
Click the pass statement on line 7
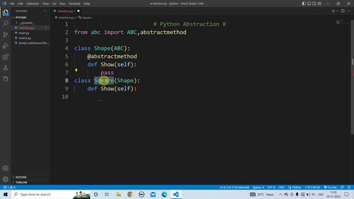(107, 72)
